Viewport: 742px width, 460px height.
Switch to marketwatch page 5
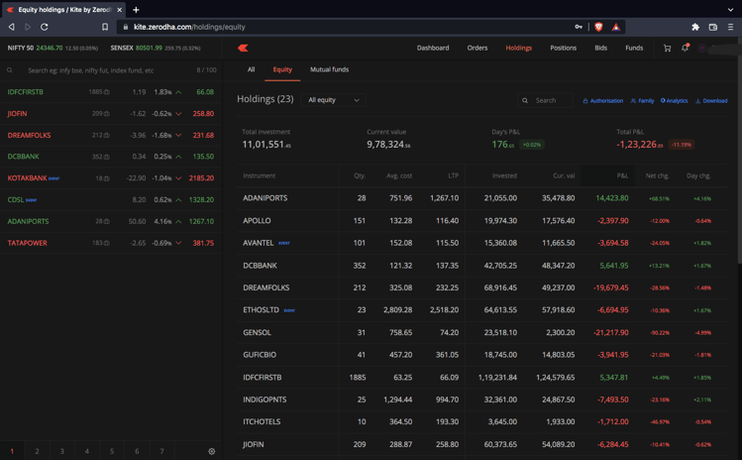[112, 451]
